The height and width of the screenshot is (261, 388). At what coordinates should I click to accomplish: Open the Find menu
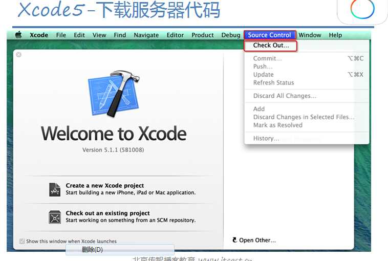120,35
